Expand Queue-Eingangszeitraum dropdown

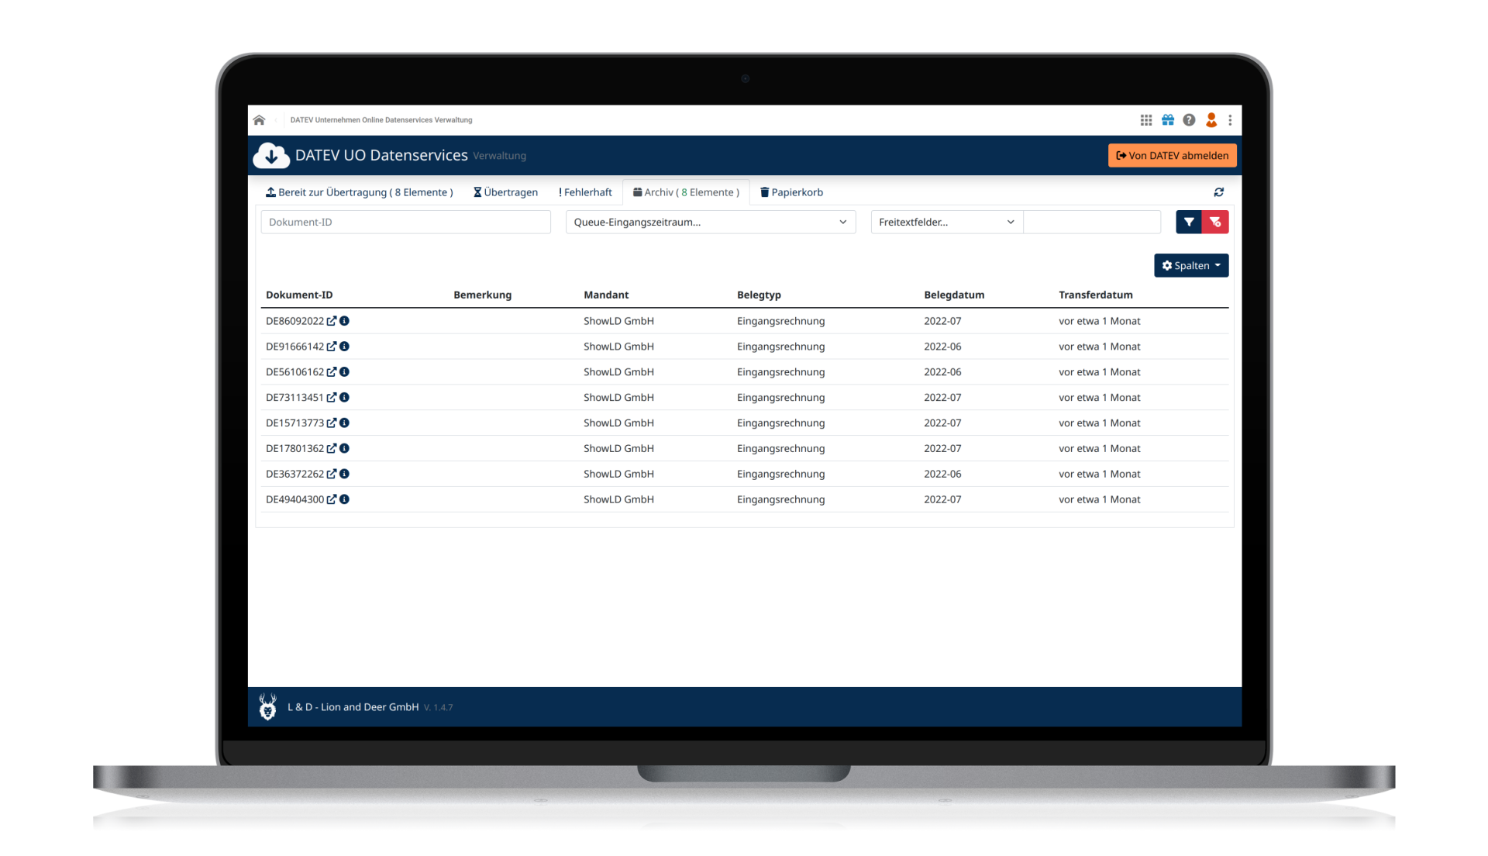click(x=711, y=223)
